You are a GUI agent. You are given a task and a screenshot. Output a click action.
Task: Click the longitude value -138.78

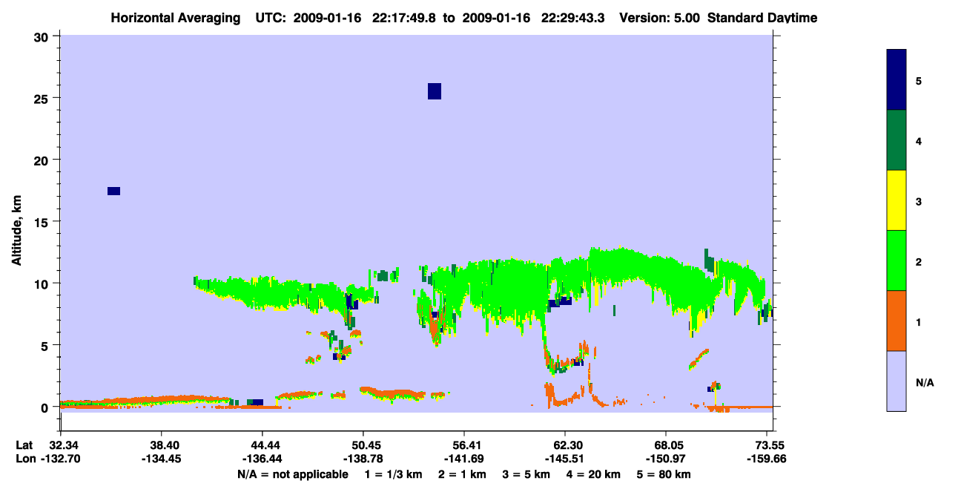click(363, 459)
